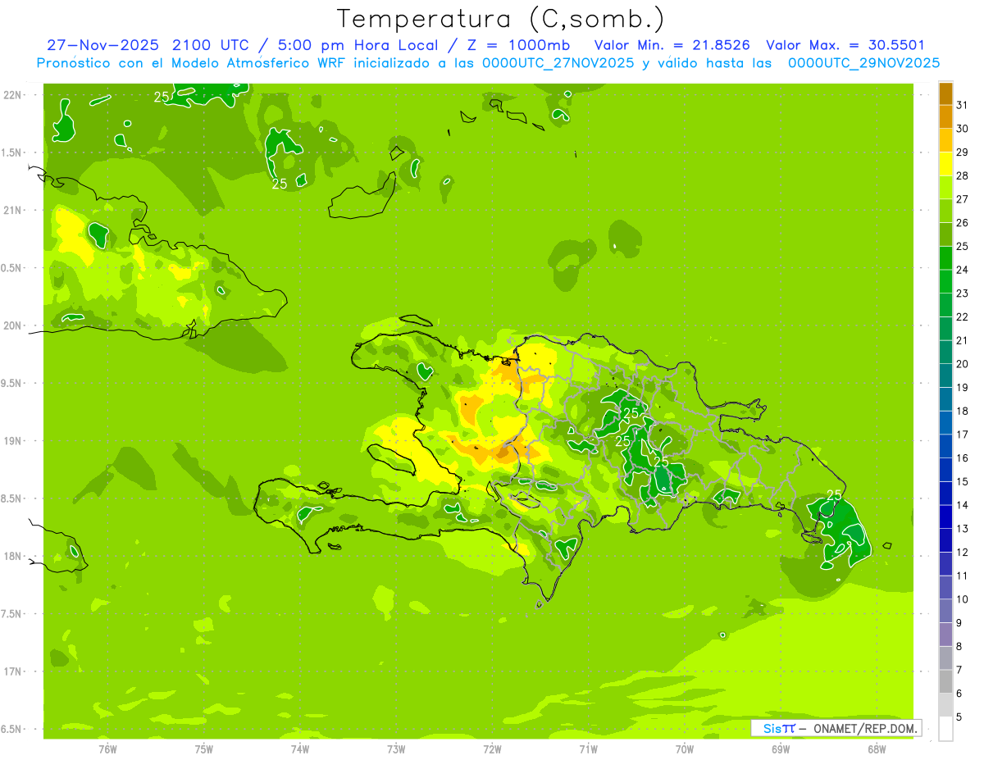Click the colorbar label "24"

coord(962,270)
